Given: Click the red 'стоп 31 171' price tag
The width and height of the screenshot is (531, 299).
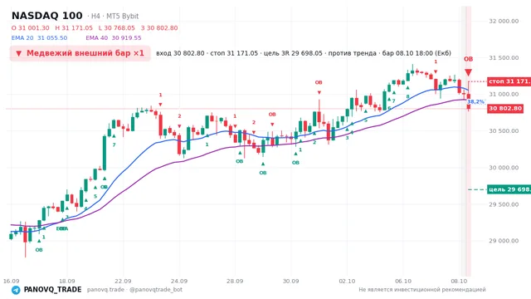Looking at the screenshot, I should (x=509, y=81).
